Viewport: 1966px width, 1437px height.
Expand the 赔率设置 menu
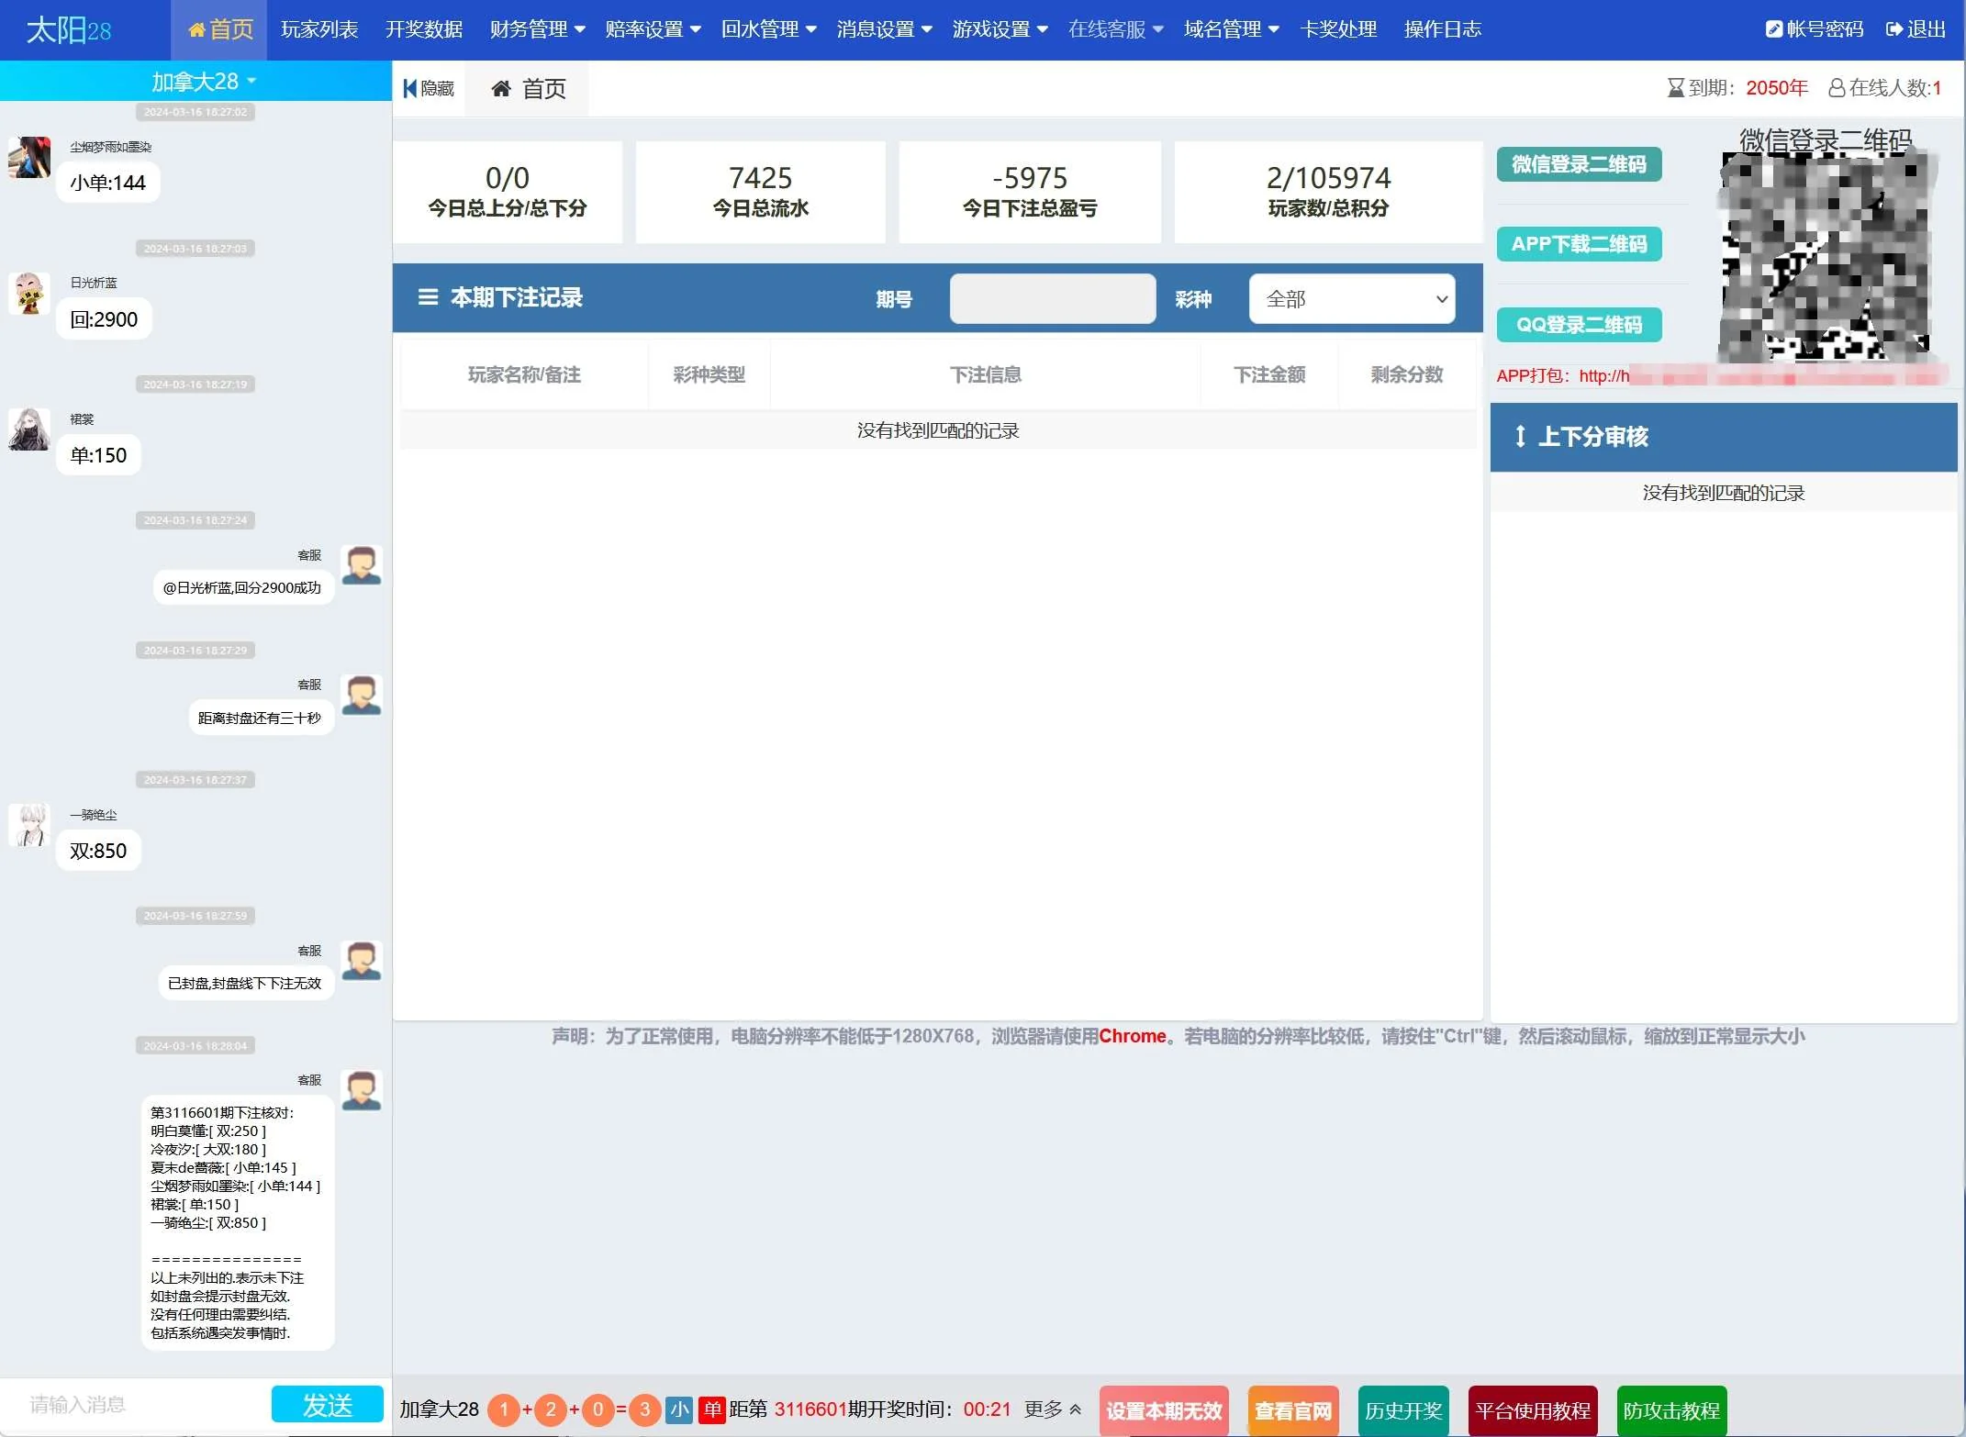coord(653,29)
